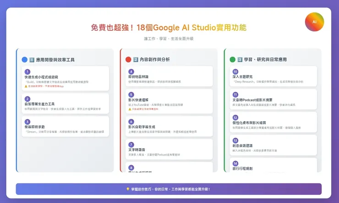The image size is (339, 203).
Task: Click the warning triangle icon in the 影片快速理解 card
Action: [x=130, y=109]
